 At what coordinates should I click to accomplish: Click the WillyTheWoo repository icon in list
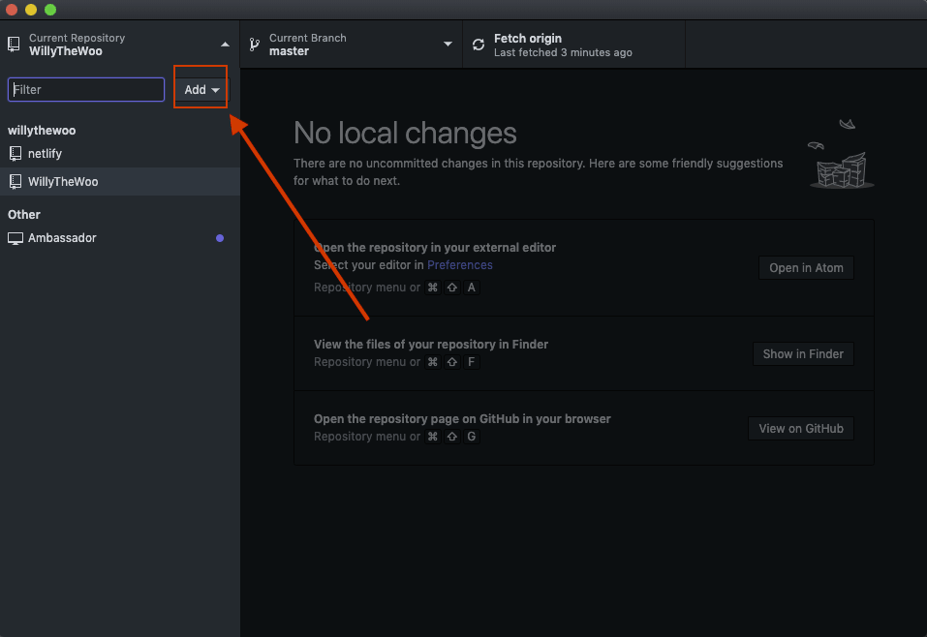(x=15, y=182)
